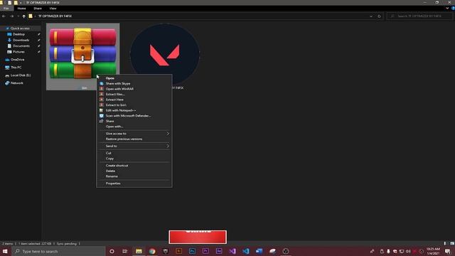Launch Adobe Illustrator from the taskbar
The height and width of the screenshot is (256, 455).
pos(178,251)
